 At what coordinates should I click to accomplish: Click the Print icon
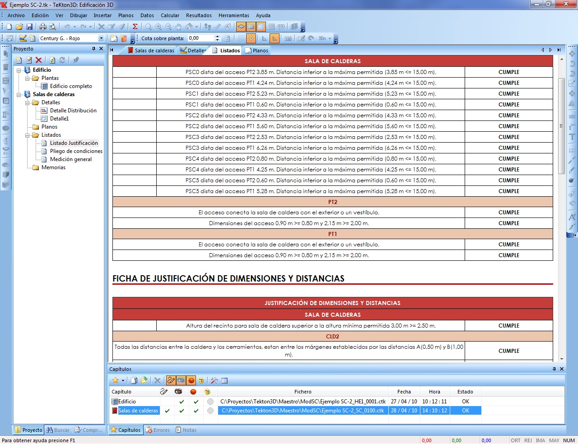(43, 27)
